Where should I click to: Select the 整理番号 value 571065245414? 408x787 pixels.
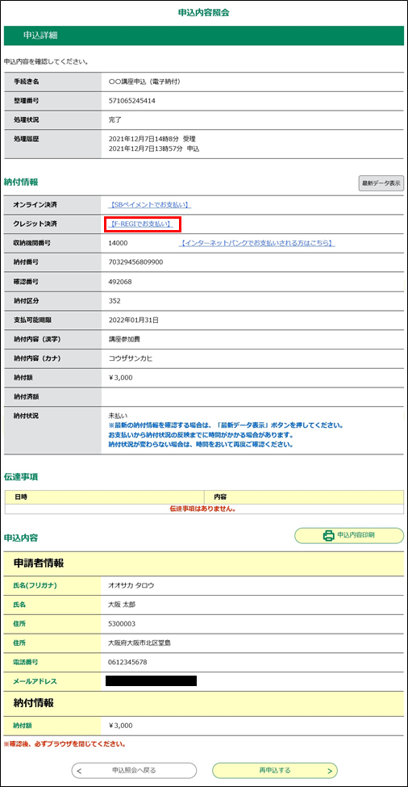[131, 101]
